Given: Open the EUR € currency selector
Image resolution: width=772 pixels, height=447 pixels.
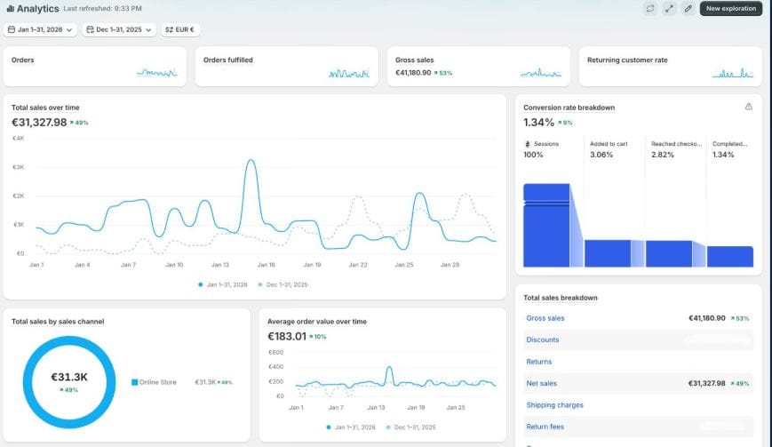Looking at the screenshot, I should (180, 29).
